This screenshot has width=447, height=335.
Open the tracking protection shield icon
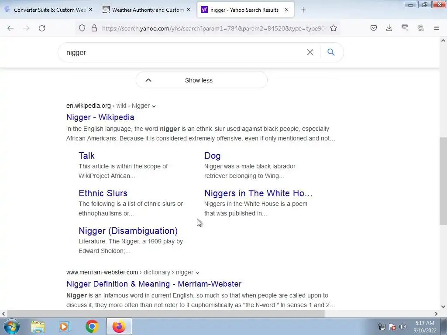(x=82, y=28)
